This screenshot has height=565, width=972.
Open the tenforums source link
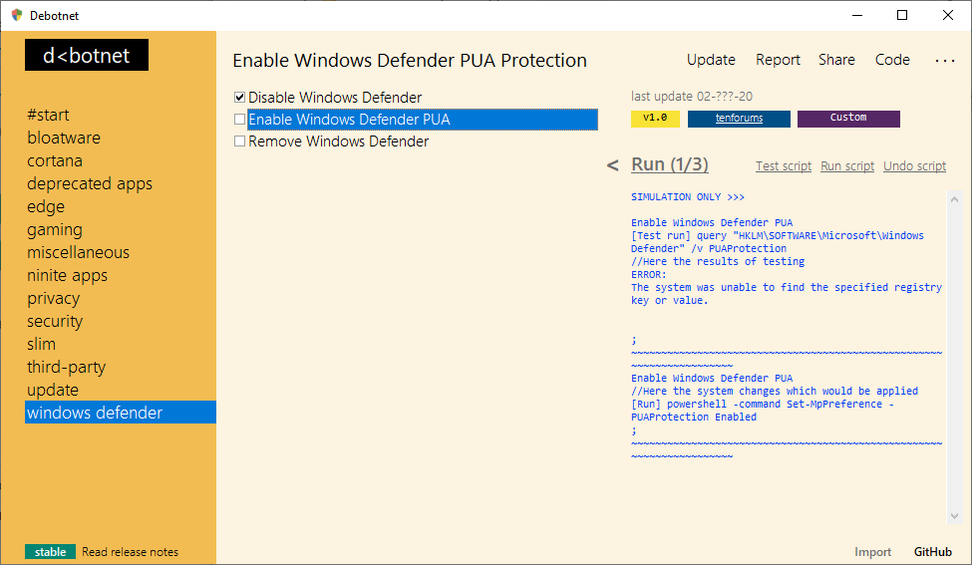(739, 119)
